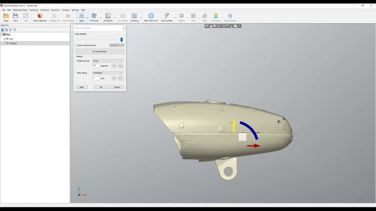Open the Reference Mesh menu
Viewport: 376px width, 211px height.
pos(20,10)
